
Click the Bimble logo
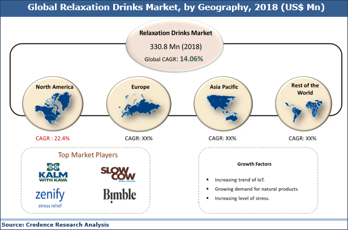tap(118, 197)
